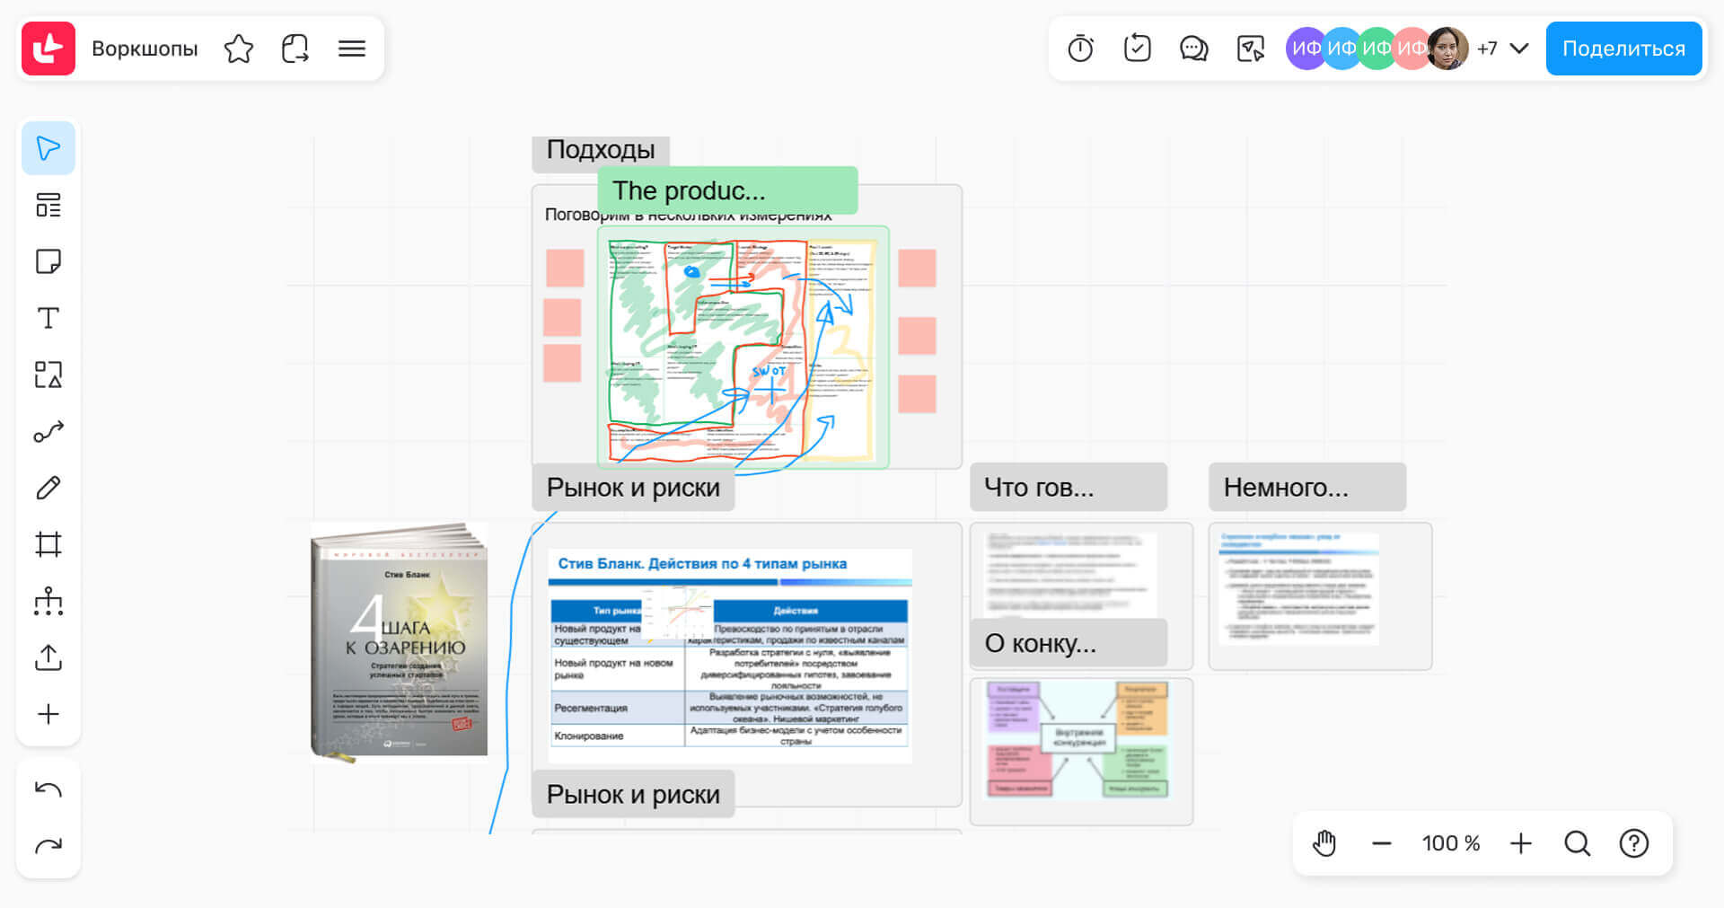This screenshot has height=908, width=1724.
Task: Select the sticky note tool
Action: pos(48,261)
